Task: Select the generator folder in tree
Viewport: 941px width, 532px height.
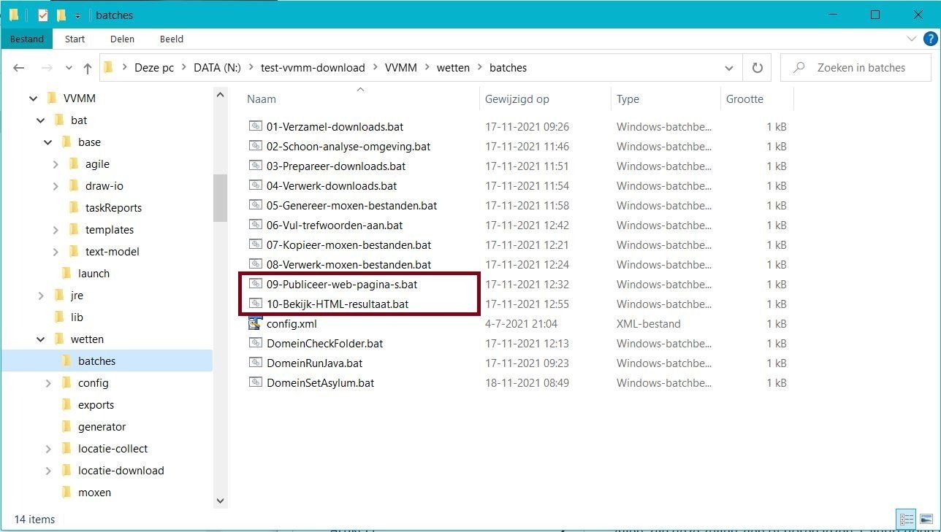Action: (x=102, y=427)
